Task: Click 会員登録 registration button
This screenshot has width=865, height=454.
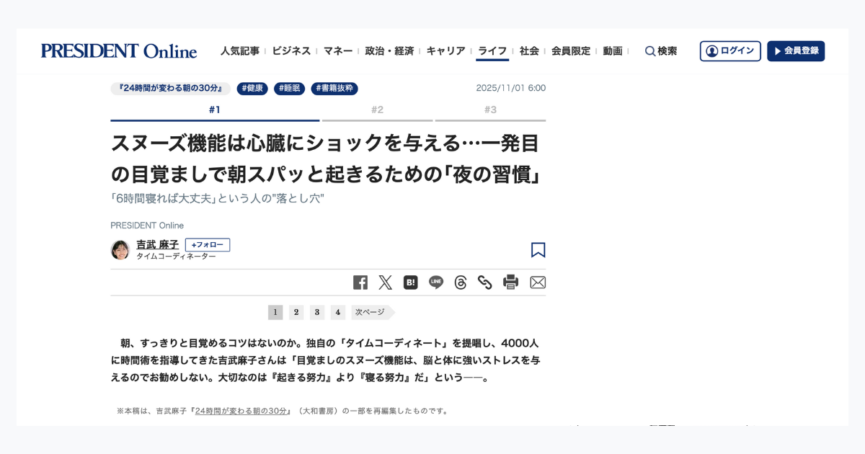Action: [796, 51]
